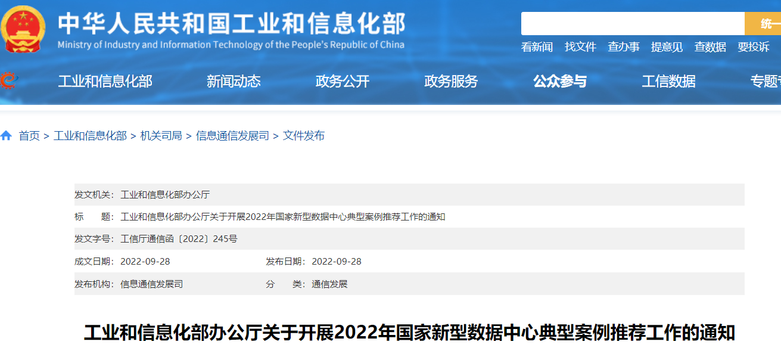The height and width of the screenshot is (357, 781).
Task: Open the 工业和信息化部 navigation menu
Action: click(x=105, y=82)
